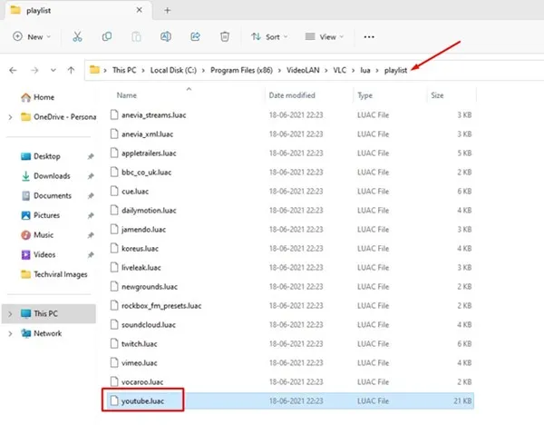This screenshot has height=425, width=544.
Task: Open the Sort options dropdown
Action: (269, 36)
